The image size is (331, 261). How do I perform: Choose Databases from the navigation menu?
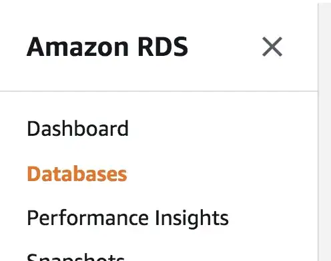coord(77,174)
